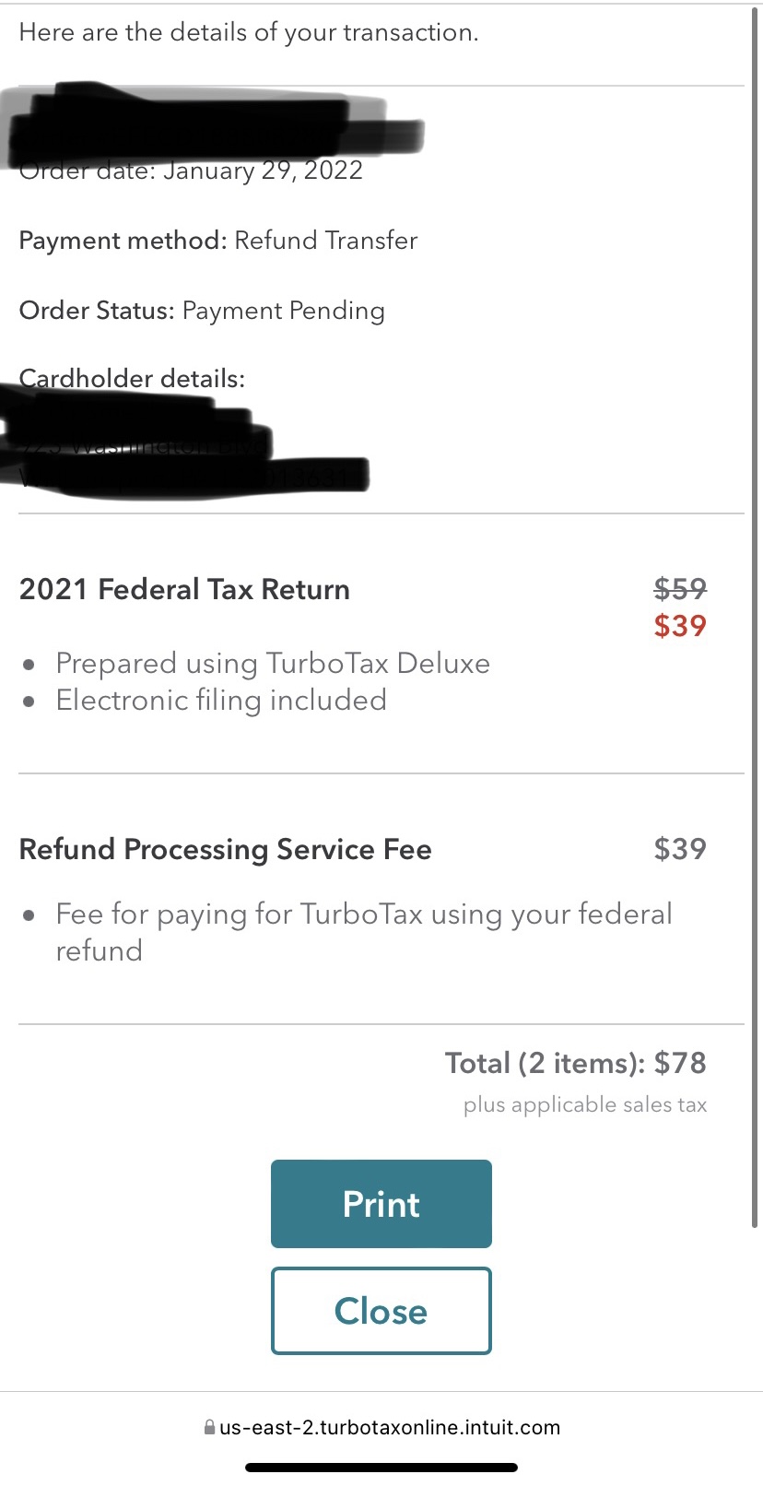Click the Prepared using TurboTax Deluxe bullet
This screenshot has width=763, height=1486.
[x=272, y=663]
